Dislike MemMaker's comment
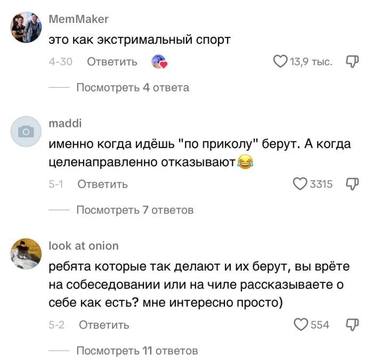Screen dimensions: 373x364 pos(352,62)
